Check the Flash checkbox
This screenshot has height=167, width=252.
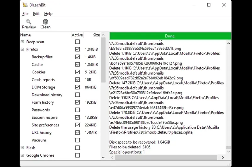pos(77,148)
